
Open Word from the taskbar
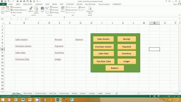click(x=23, y=99)
